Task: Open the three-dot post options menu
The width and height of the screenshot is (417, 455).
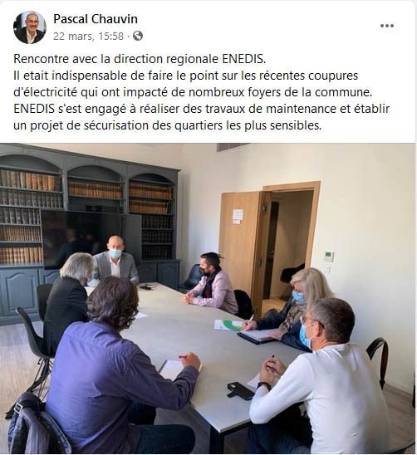Action: (387, 26)
